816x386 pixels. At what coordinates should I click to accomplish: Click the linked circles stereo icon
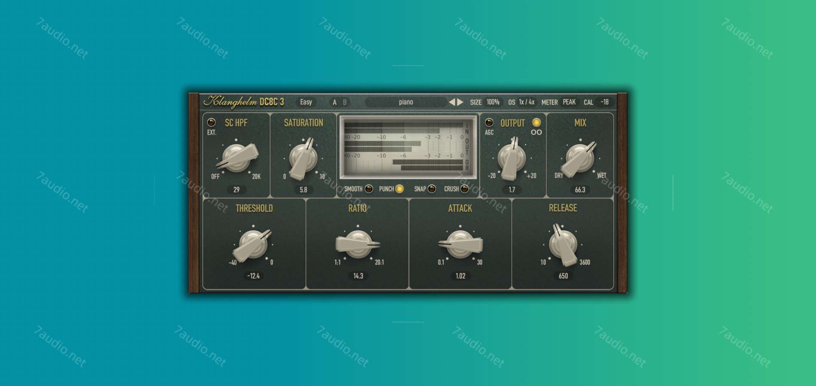[536, 133]
